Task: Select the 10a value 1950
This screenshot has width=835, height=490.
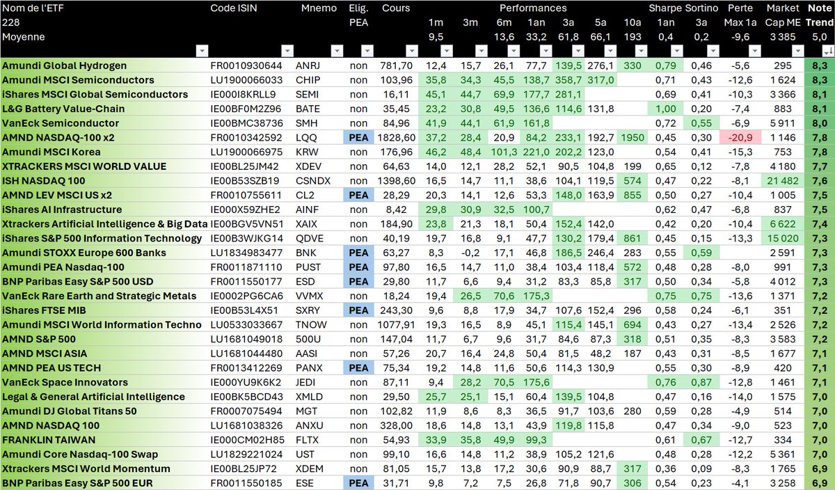Action: tap(633, 138)
